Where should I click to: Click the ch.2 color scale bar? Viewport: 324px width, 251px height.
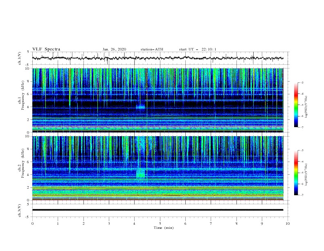click(296, 173)
